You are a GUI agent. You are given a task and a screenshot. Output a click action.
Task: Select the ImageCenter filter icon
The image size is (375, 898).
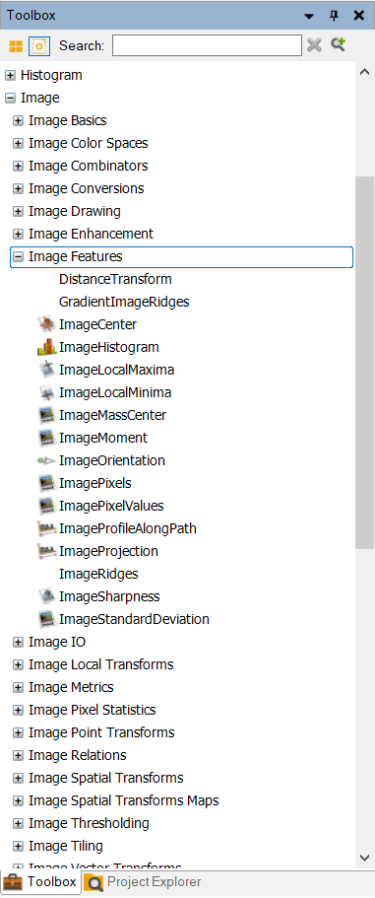tap(47, 324)
